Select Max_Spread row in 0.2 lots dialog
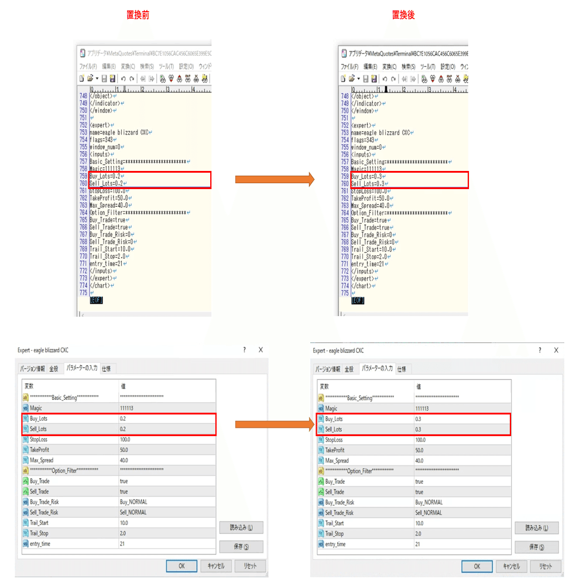Screen dimensions: 586x586 coord(119,460)
